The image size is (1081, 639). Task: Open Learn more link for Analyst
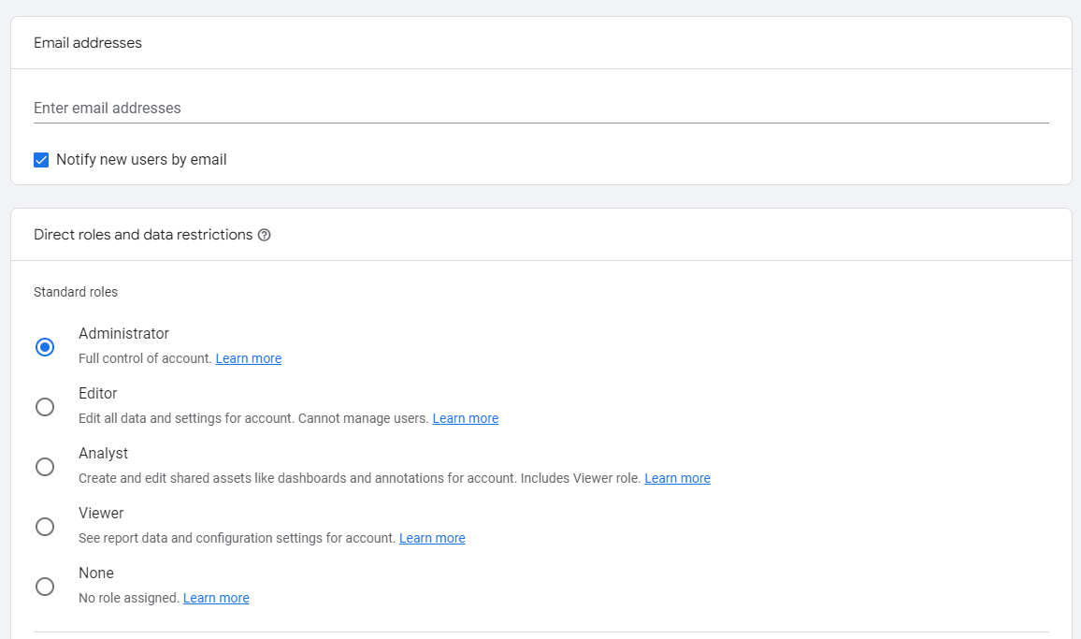[677, 478]
